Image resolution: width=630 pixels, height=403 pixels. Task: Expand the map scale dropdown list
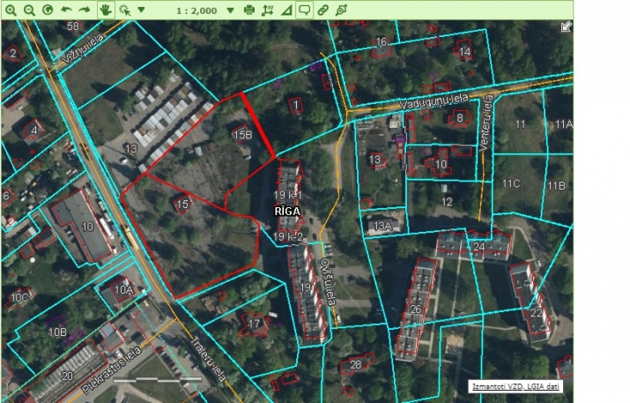[231, 10]
